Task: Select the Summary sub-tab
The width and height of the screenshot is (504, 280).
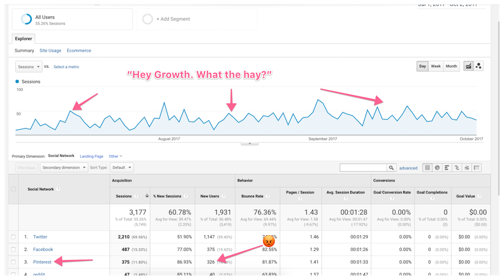Action: point(24,50)
